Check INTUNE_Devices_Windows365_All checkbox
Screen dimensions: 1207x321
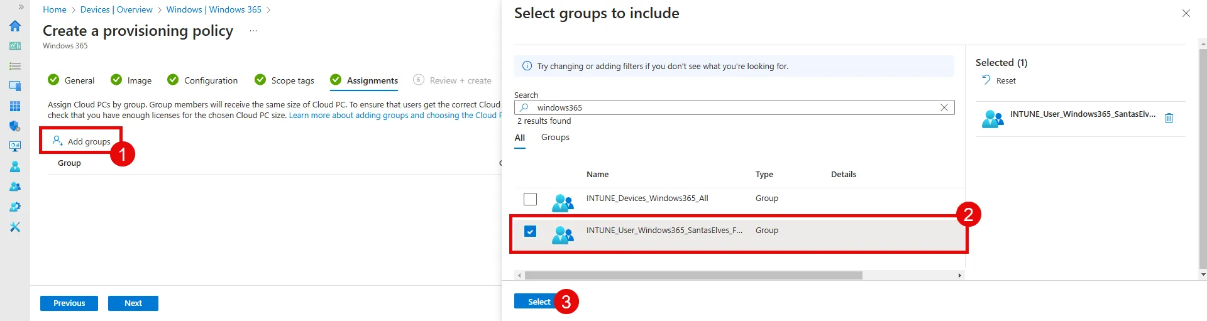531,199
